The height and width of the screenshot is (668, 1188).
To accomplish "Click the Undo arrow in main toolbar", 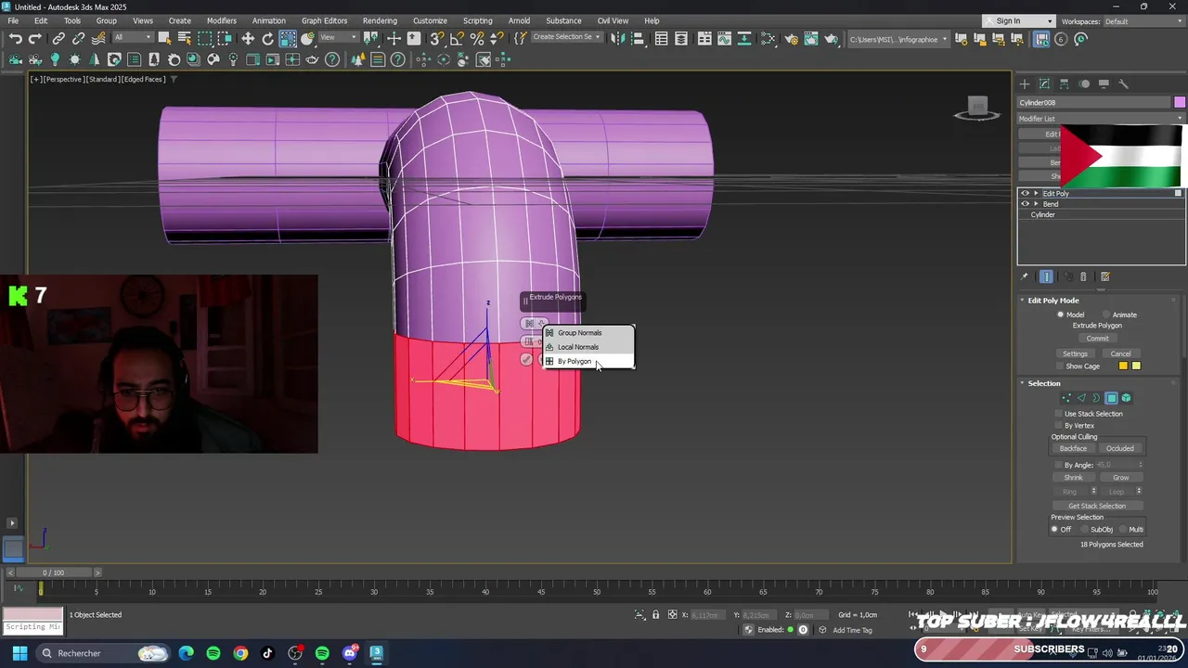I will [x=16, y=39].
